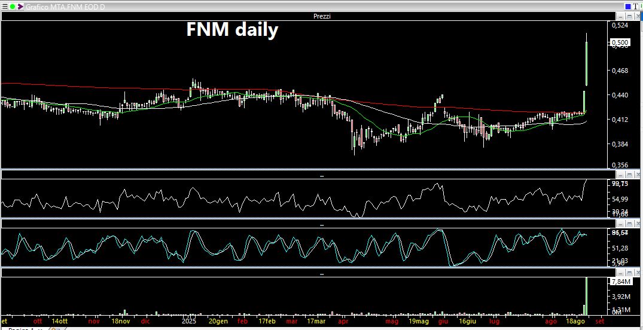Image resolution: width=643 pixels, height=330 pixels.
Task: Maximize the volume panel
Action: click(x=628, y=273)
